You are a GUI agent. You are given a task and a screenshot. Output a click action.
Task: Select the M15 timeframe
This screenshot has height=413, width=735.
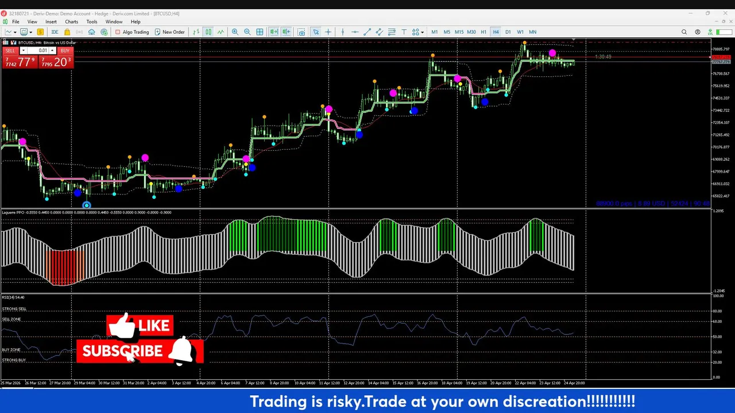(x=459, y=32)
